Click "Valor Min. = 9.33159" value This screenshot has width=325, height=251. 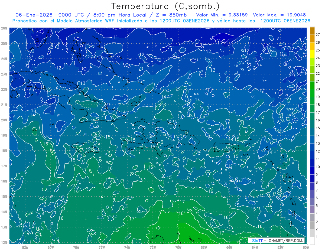(222, 15)
